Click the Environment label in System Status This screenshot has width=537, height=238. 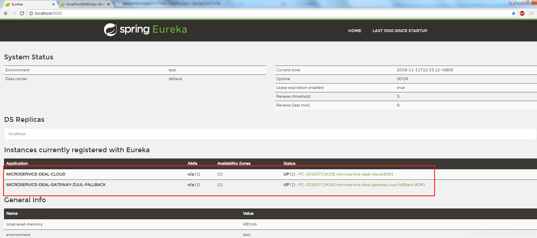[18, 70]
